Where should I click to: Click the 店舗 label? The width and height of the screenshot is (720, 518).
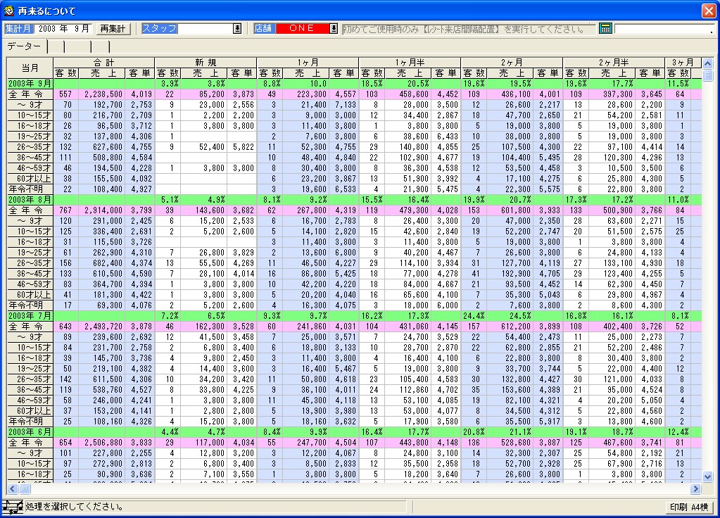[263, 28]
